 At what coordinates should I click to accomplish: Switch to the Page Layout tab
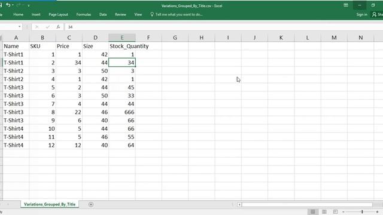[58, 14]
